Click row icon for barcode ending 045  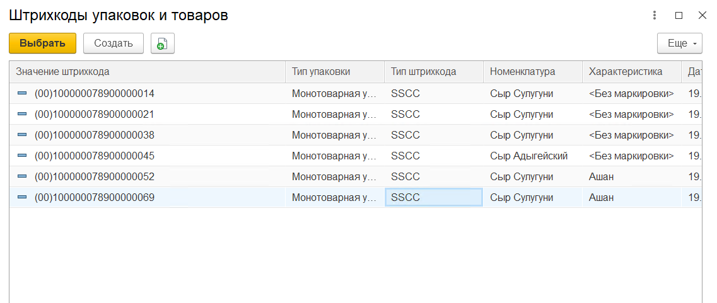[x=22, y=156]
